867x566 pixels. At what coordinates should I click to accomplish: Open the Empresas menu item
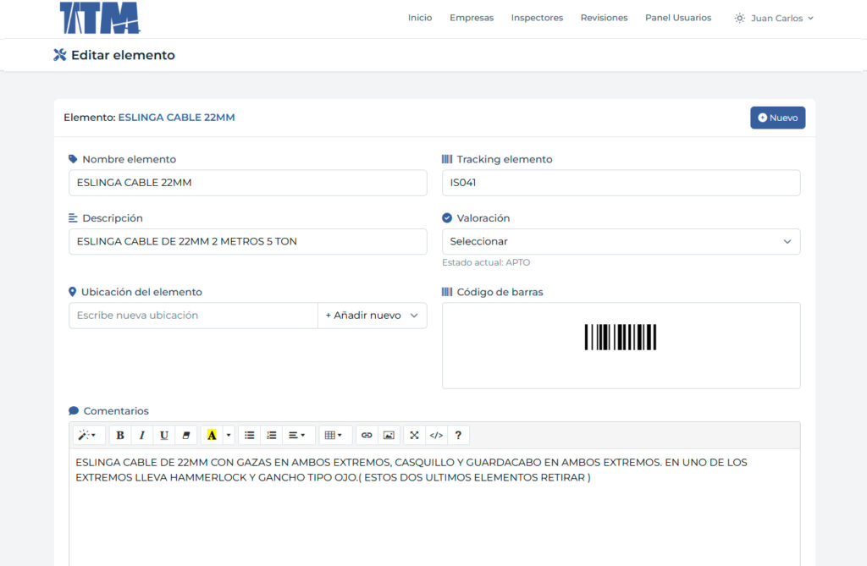tap(472, 18)
